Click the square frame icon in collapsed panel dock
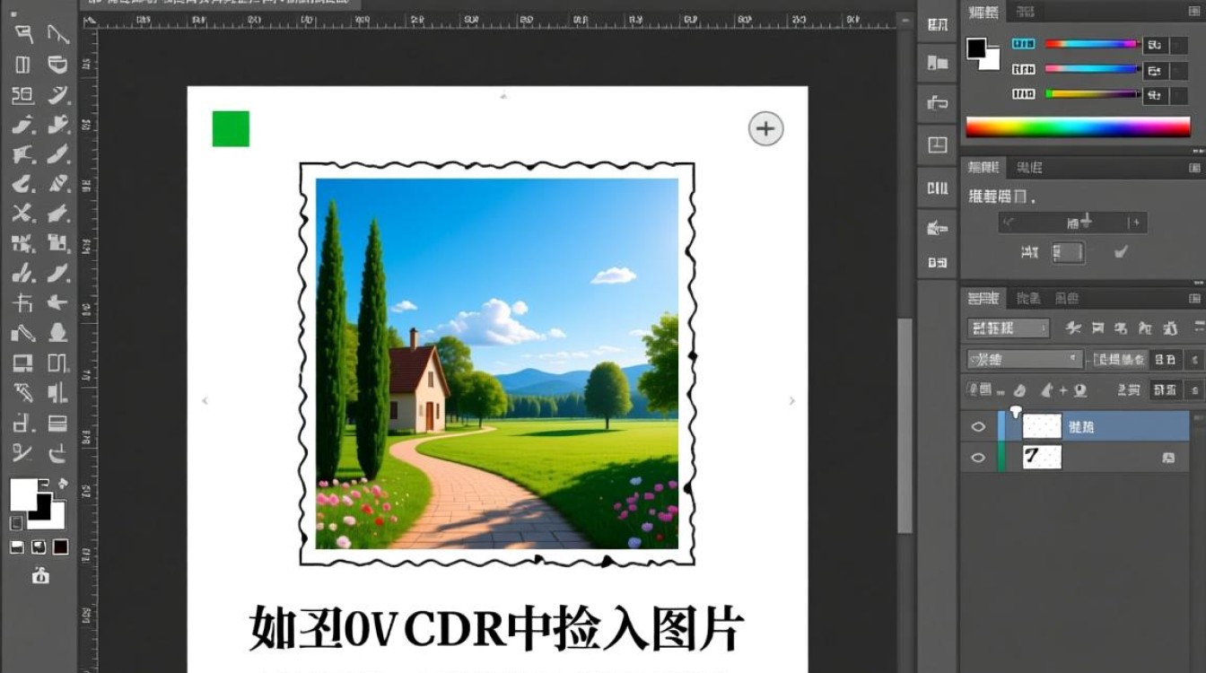 pos(938,144)
